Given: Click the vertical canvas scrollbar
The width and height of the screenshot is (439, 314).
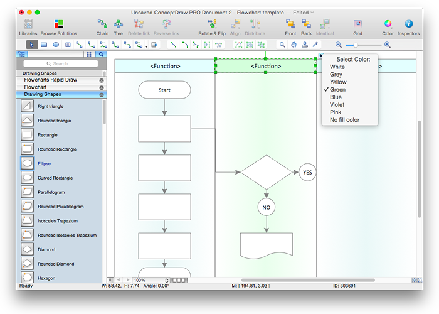Looking at the screenshot, I should point(419,169).
